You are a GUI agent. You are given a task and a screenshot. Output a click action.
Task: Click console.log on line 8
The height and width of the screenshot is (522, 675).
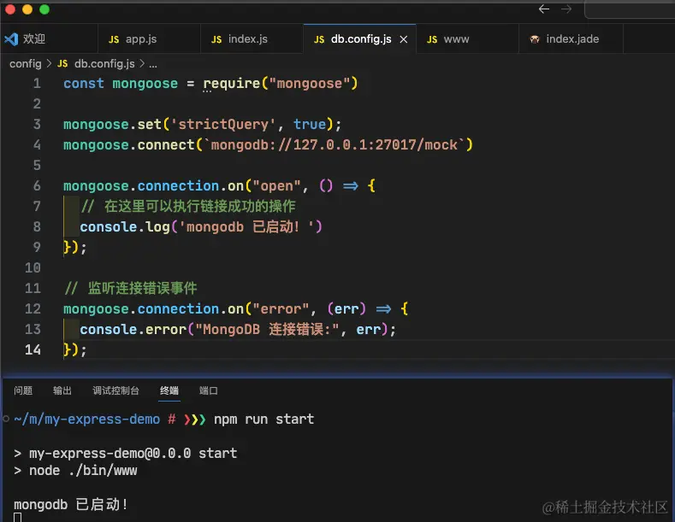125,226
